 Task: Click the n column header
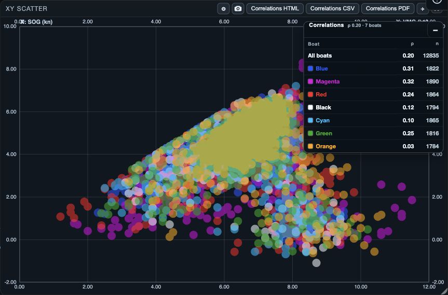coord(437,44)
